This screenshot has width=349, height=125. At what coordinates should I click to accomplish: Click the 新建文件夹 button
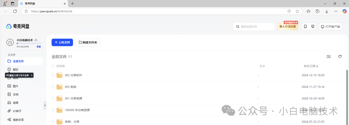[88, 42]
